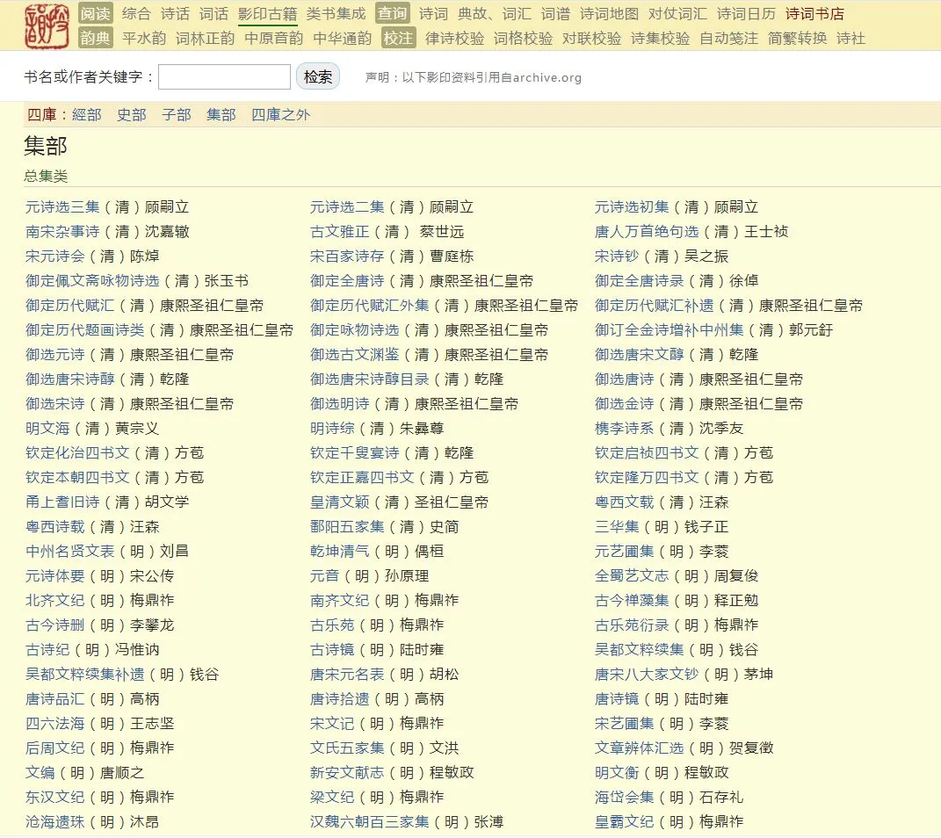Screen dimensions: 941x838
Task: Open 唐人万首绝句选 book link
Action: point(647,232)
